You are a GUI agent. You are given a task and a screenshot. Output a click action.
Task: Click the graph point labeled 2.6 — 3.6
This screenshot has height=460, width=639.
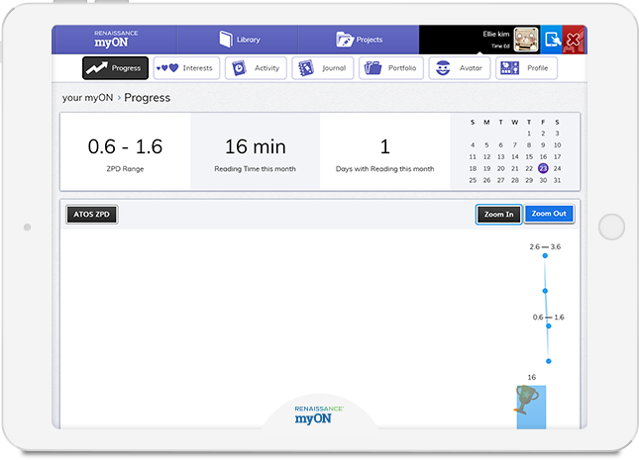pos(545,255)
